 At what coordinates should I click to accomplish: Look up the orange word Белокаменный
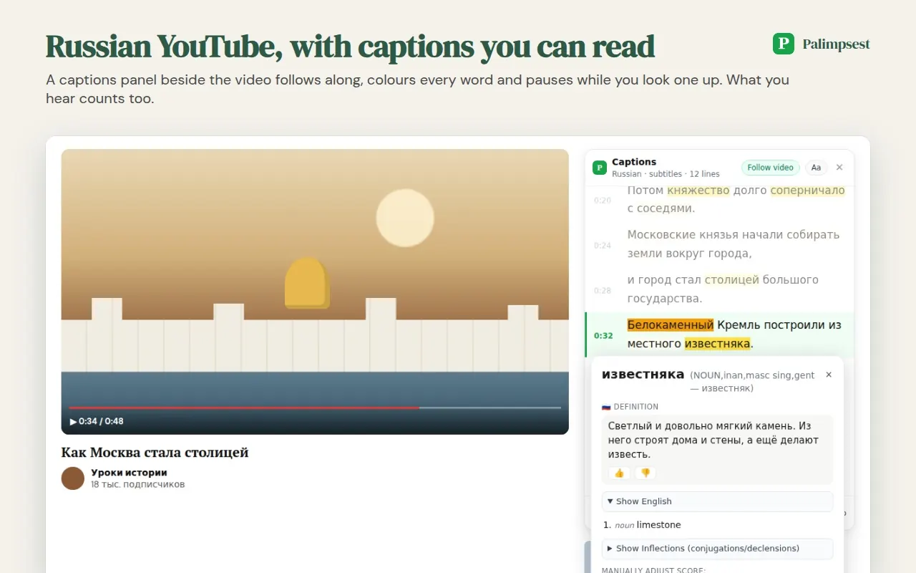(x=671, y=324)
